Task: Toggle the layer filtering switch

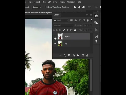Action: 91,20
